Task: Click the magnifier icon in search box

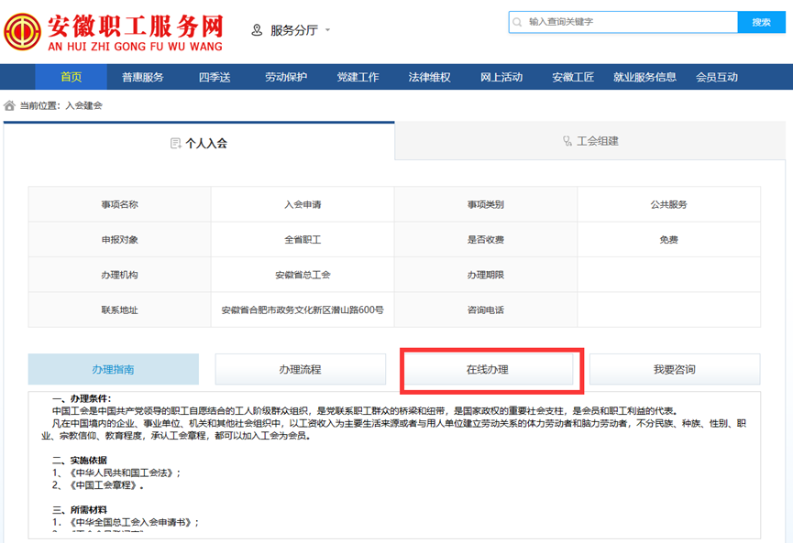Action: point(520,22)
